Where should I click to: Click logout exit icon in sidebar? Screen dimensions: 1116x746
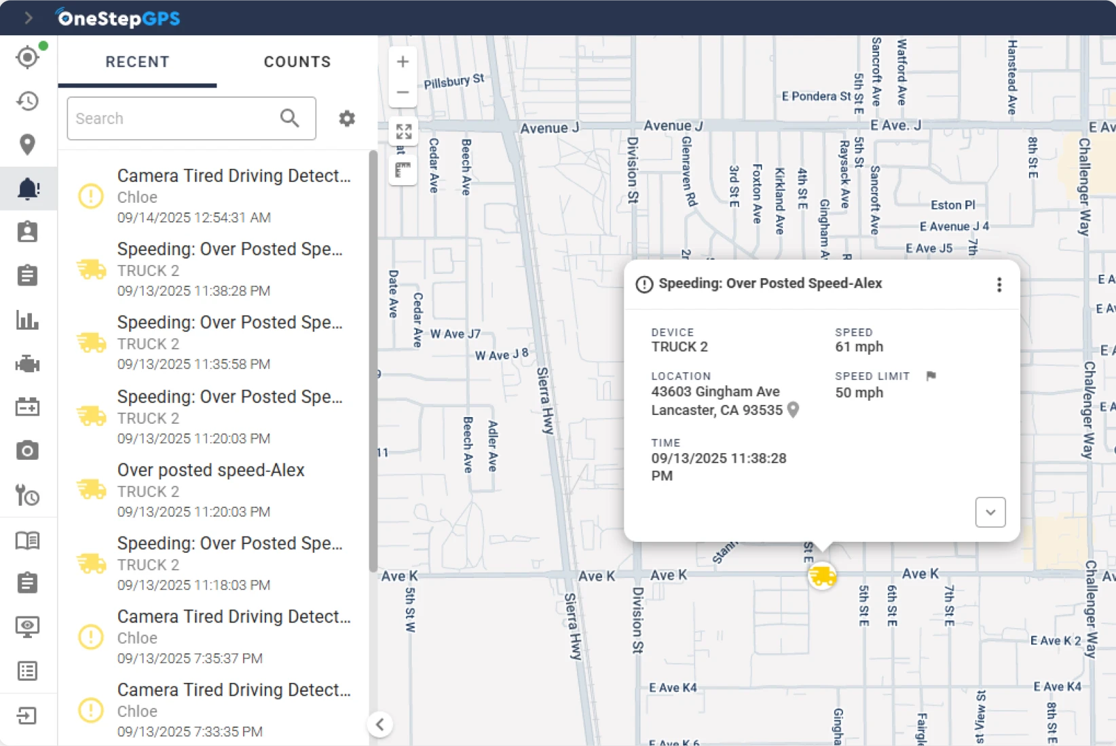tap(28, 716)
